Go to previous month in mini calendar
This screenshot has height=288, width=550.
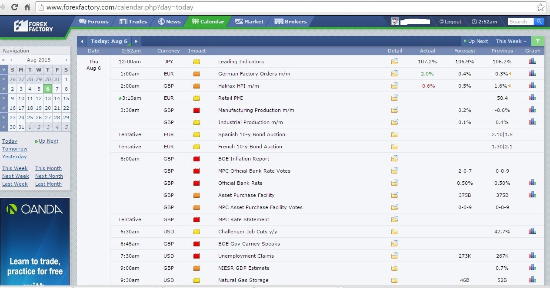click(11, 60)
